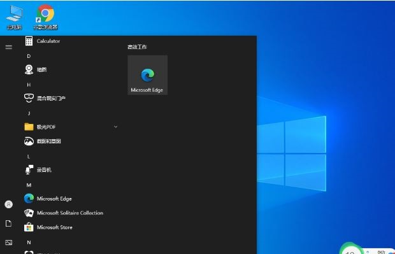Select 此电脑 desktop icon
Viewport: 395px width, 254px height.
(x=15, y=17)
